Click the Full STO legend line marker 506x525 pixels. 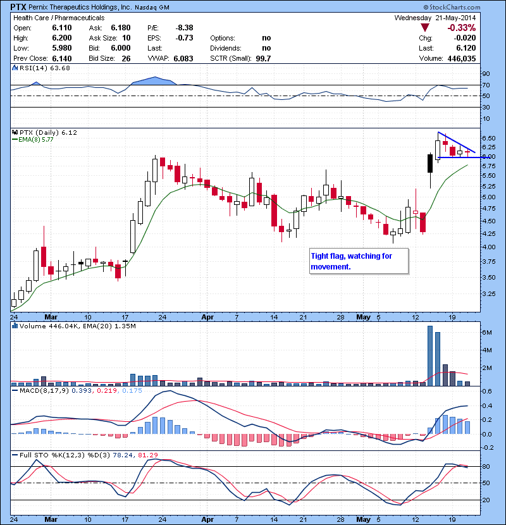pyautogui.click(x=15, y=455)
